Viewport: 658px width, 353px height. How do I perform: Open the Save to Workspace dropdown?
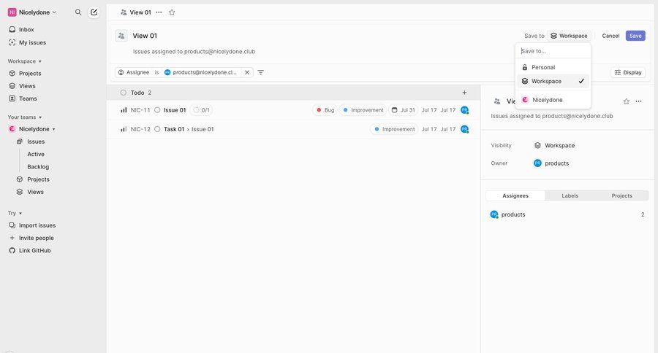(569, 36)
